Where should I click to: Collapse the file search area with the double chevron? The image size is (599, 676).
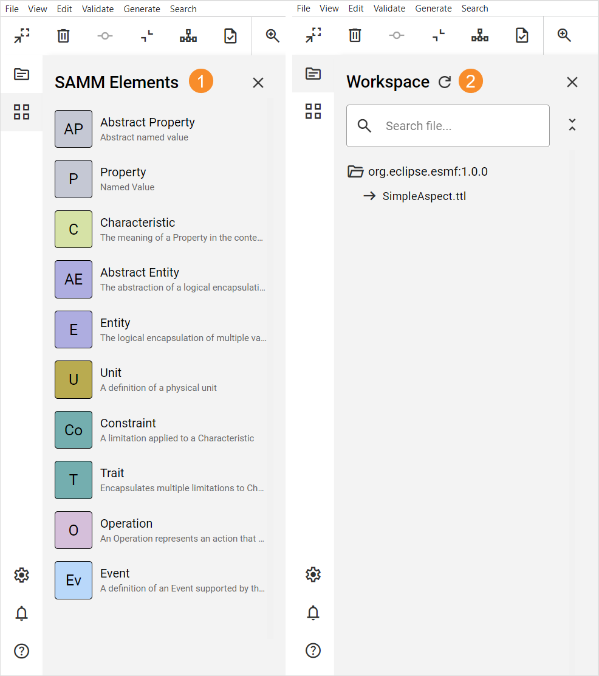coord(572,125)
